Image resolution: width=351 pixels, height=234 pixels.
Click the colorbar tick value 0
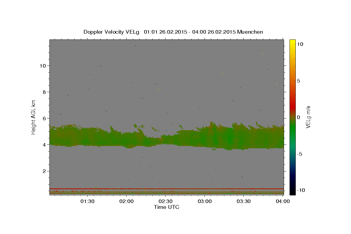(298, 117)
